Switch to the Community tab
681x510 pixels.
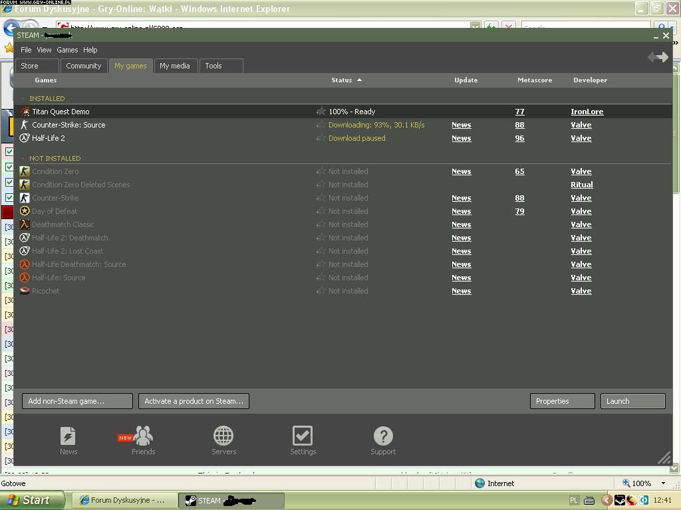click(x=83, y=66)
